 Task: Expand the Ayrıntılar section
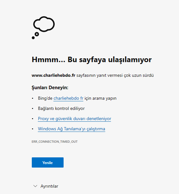point(46,186)
